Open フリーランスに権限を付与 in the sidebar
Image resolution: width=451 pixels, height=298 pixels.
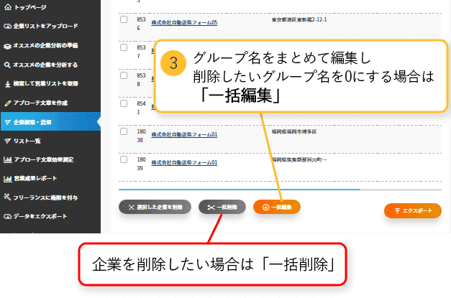coord(50,197)
